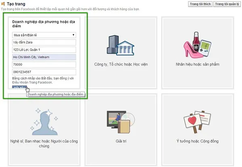This screenshot has width=242, height=167.
Task: Select the building and bank company icon
Action: [x=120, y=45]
